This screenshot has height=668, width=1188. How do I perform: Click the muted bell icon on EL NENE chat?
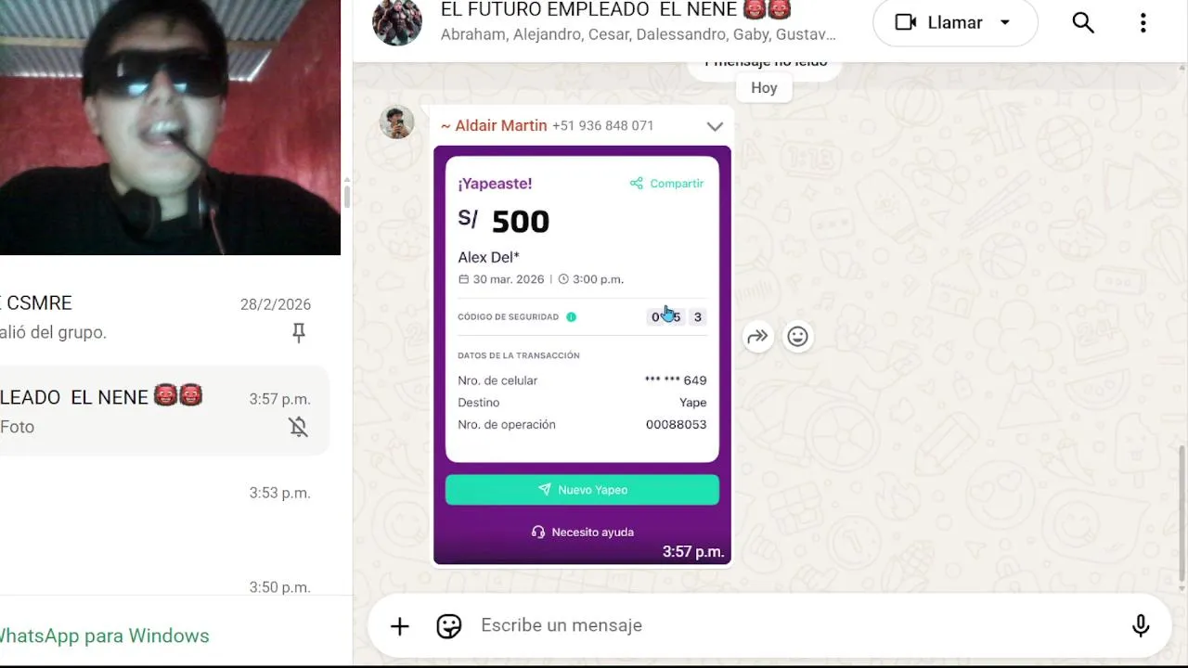[298, 427]
